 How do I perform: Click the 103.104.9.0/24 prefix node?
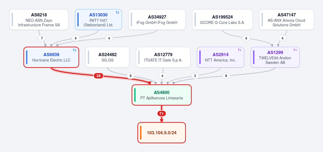pos(162,132)
